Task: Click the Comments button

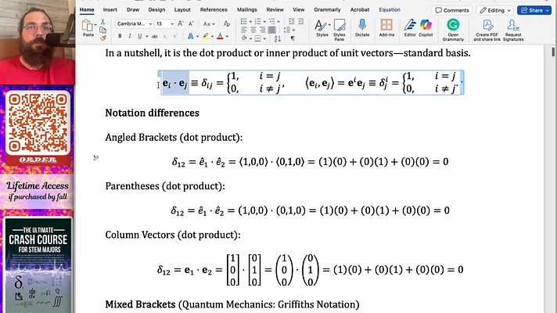Action: 451,10
